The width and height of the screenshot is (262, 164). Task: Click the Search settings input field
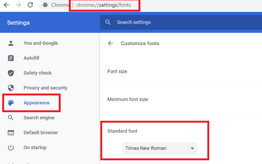(x=180, y=22)
